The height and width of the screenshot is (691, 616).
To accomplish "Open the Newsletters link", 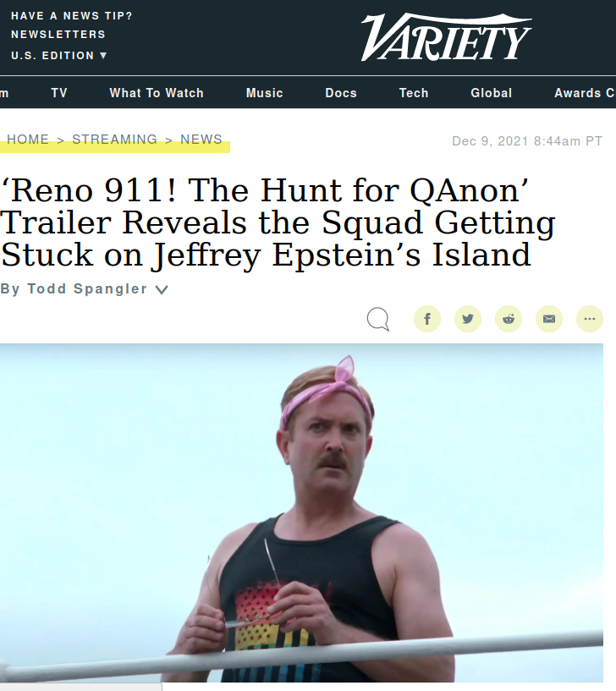I will (58, 35).
